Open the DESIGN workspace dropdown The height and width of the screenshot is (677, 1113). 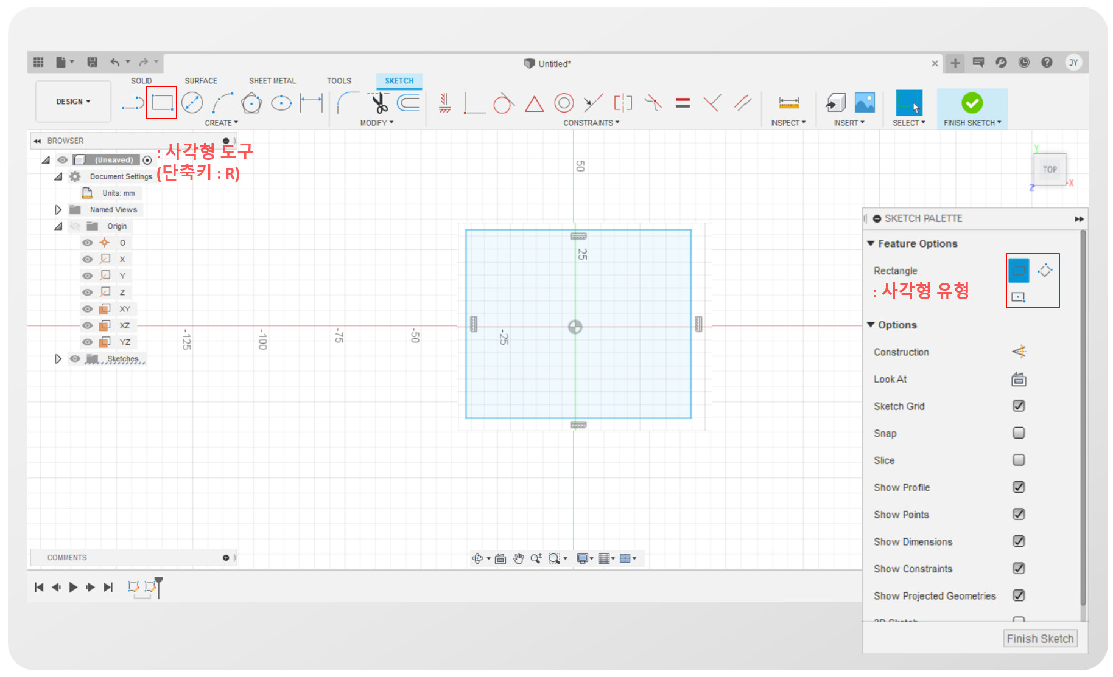coord(73,102)
